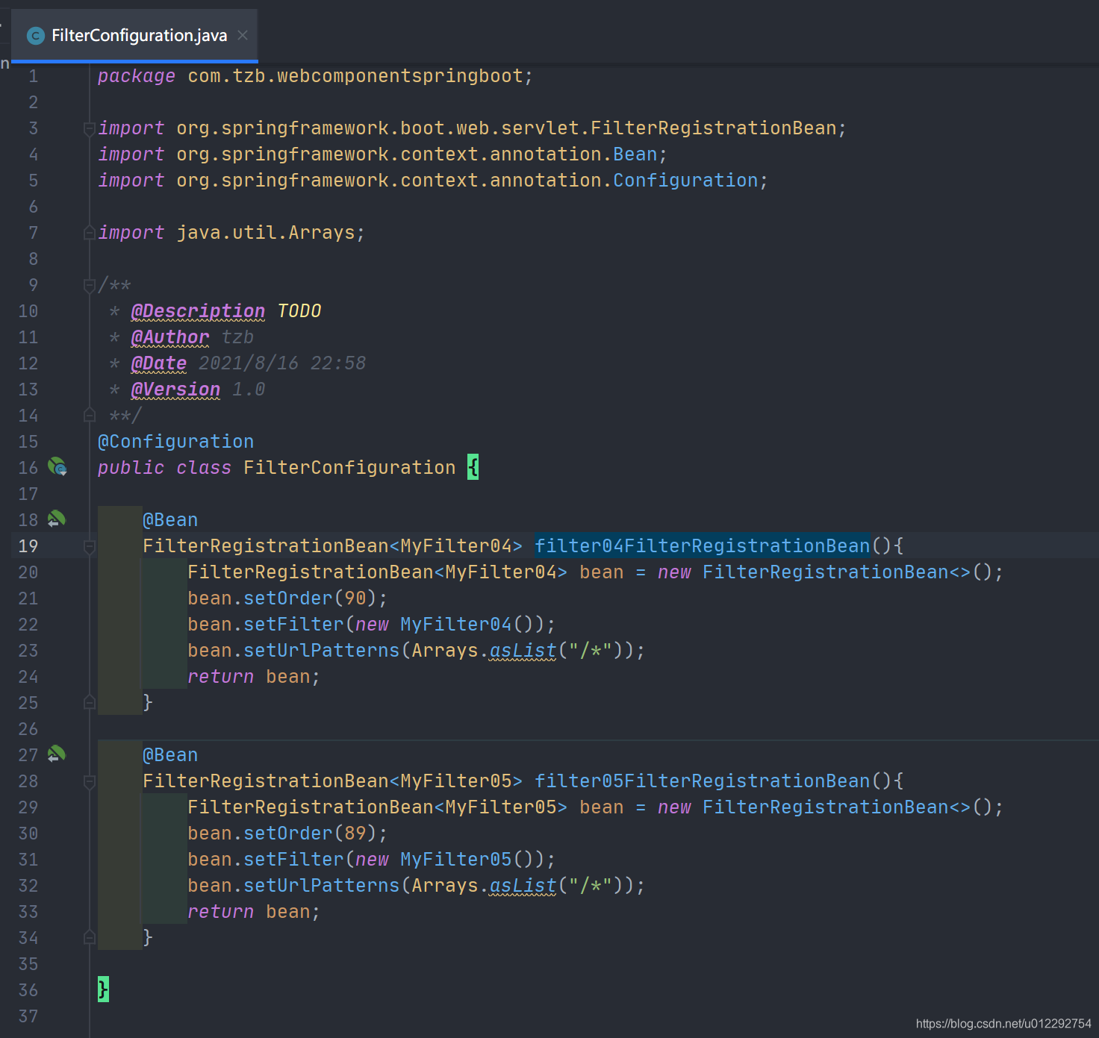Image resolution: width=1099 pixels, height=1038 pixels.
Task: Click the MyFilter05 return type on line 28
Action: [x=456, y=781]
